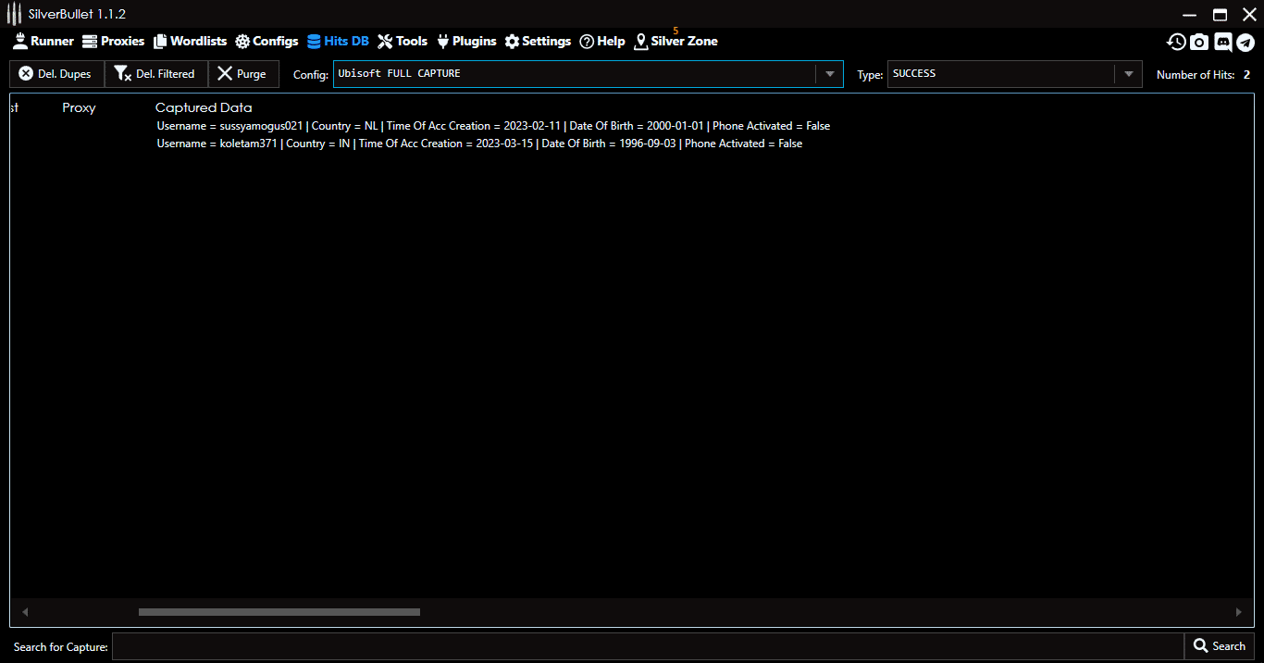The image size is (1264, 663).
Task: Open the Configs manager
Action: pyautogui.click(x=266, y=41)
